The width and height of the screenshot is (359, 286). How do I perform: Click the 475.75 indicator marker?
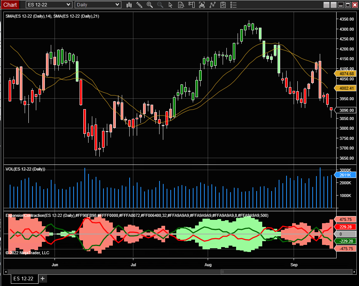(345, 219)
